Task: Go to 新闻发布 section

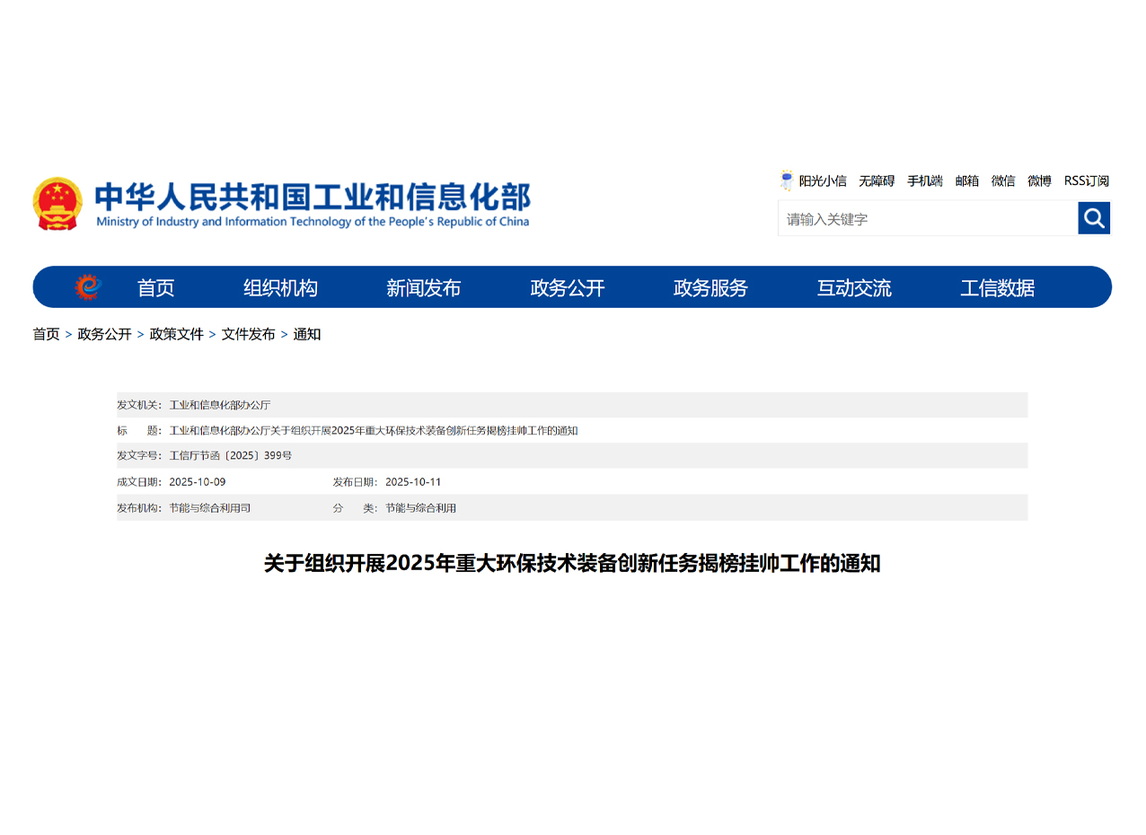Action: click(x=423, y=287)
